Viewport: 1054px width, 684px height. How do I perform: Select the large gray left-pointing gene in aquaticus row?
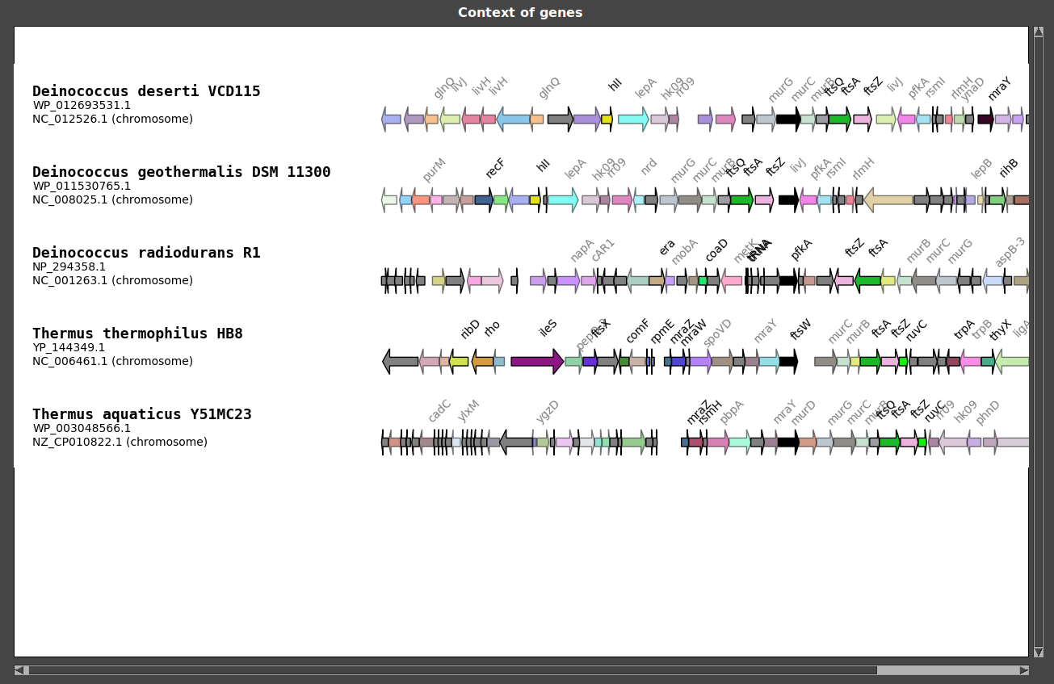point(516,443)
